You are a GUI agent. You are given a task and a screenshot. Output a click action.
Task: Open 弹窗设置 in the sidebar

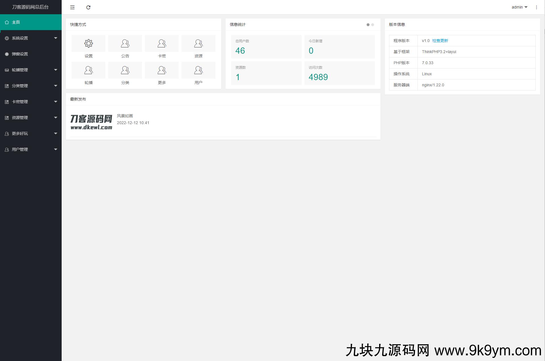coord(31,54)
